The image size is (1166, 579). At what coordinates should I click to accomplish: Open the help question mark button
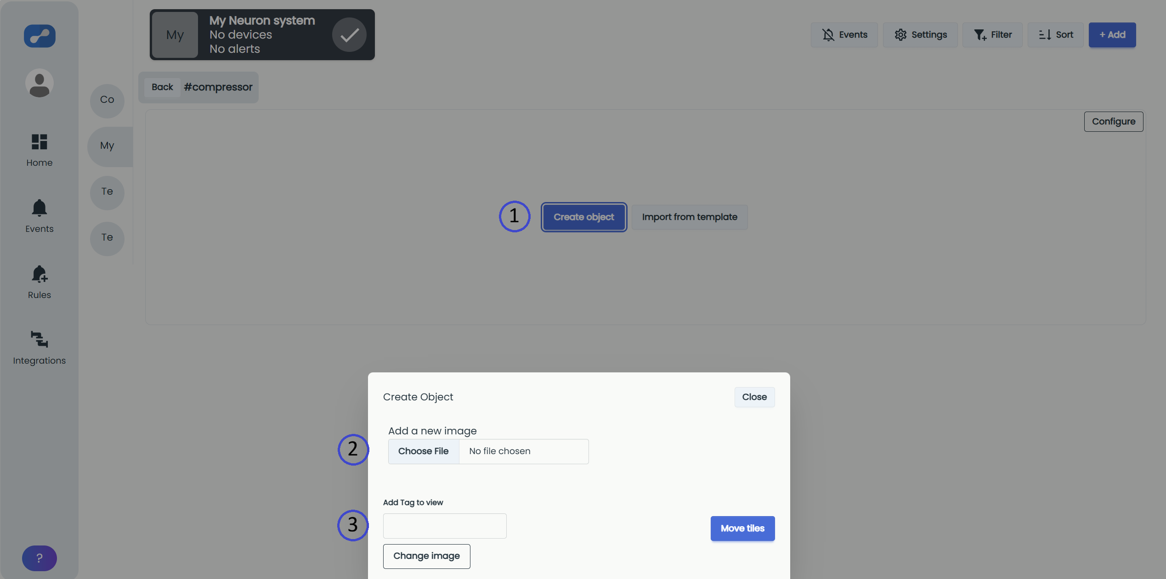tap(40, 558)
